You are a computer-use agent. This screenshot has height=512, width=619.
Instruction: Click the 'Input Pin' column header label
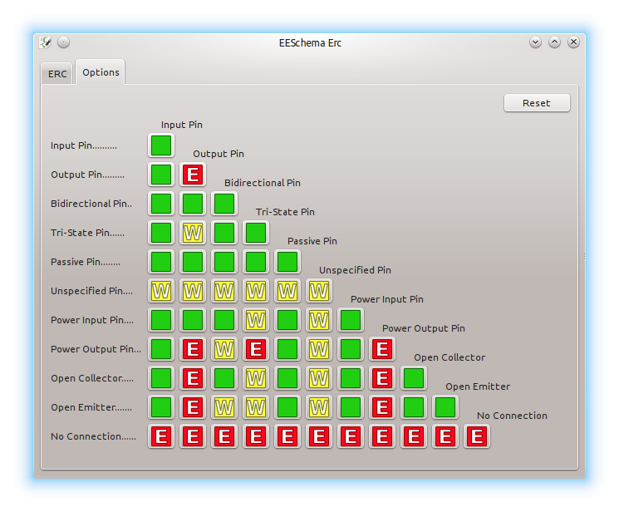[x=182, y=125]
